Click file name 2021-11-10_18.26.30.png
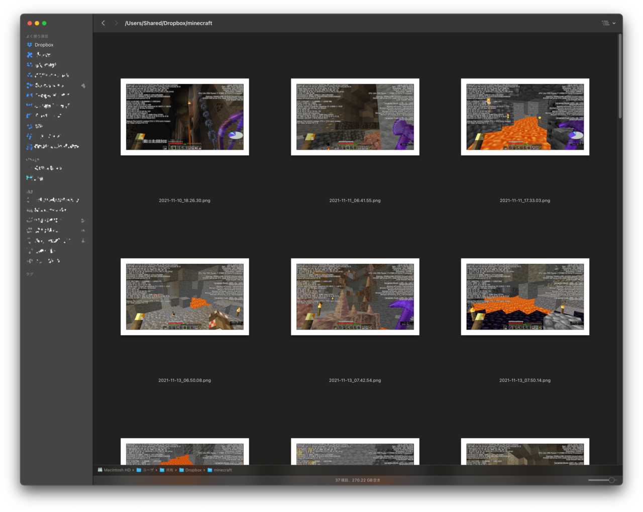Screen dimensions: 643x512 (x=185, y=200)
